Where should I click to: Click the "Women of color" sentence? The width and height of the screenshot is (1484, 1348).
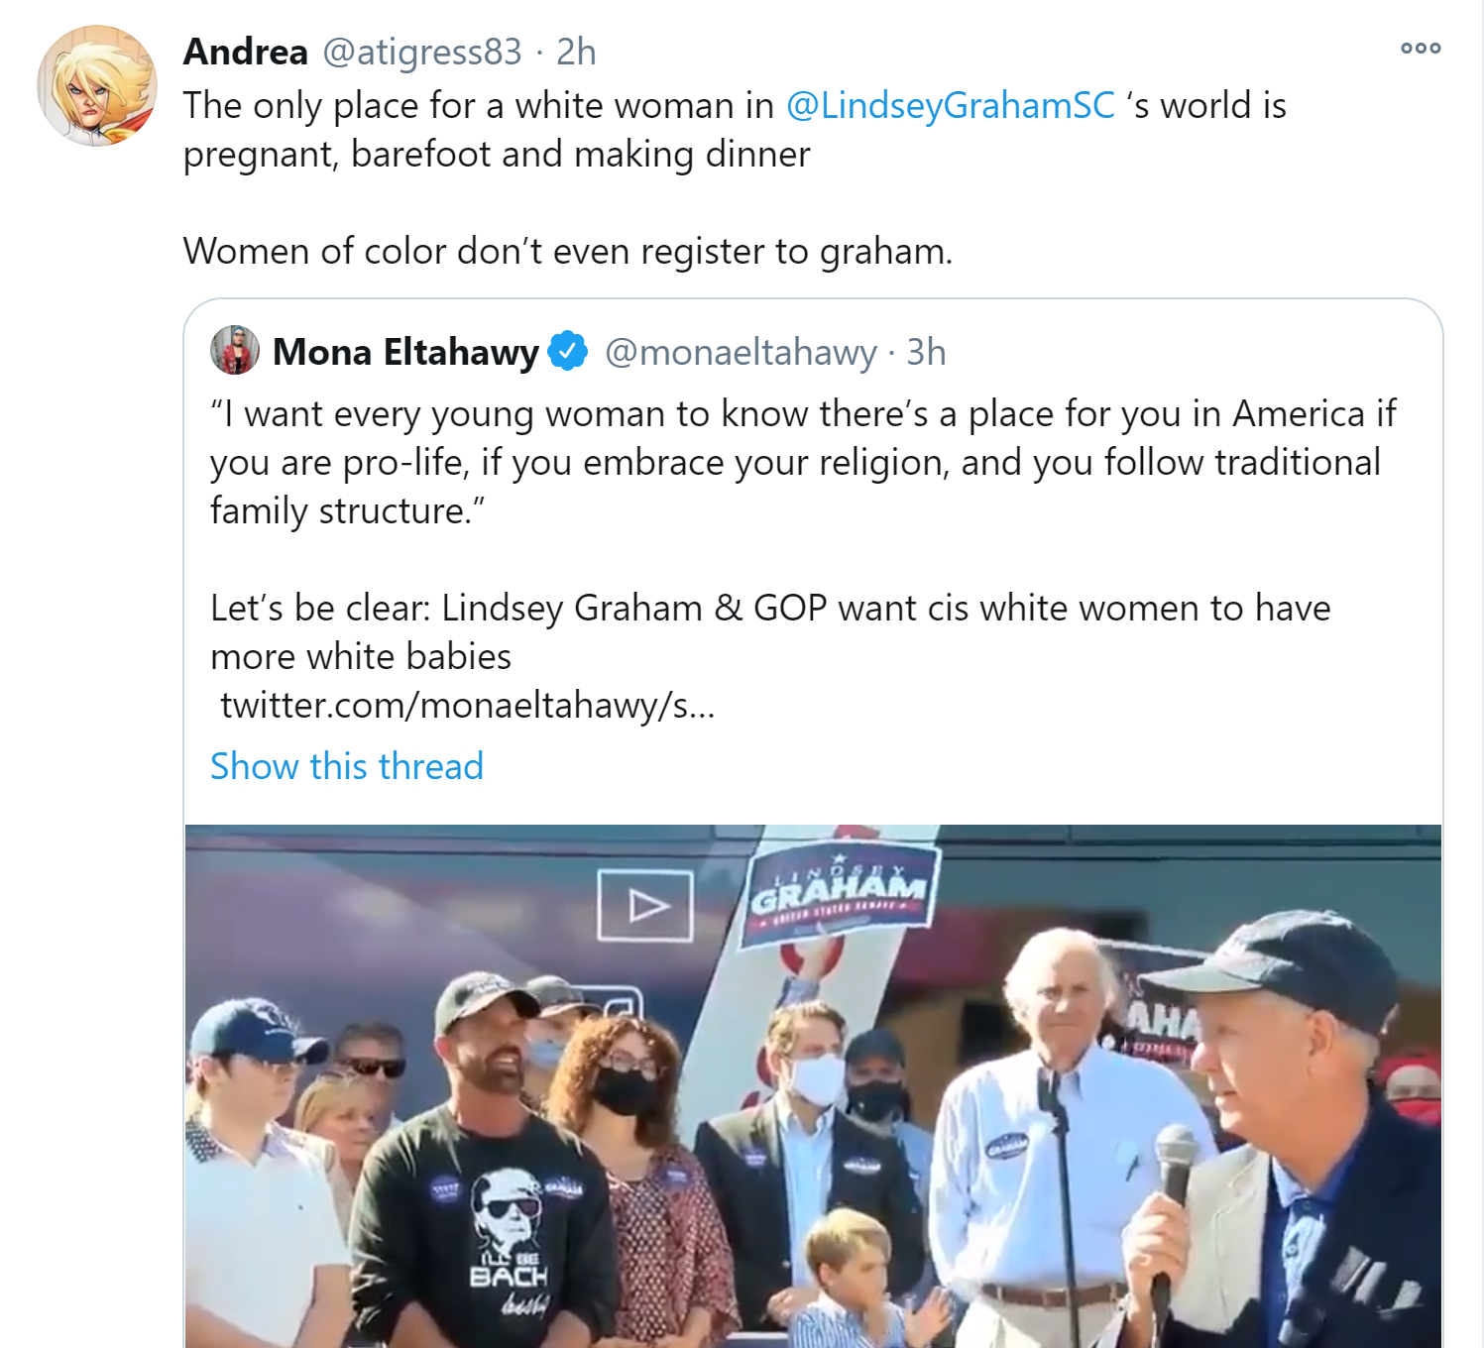pos(568,251)
